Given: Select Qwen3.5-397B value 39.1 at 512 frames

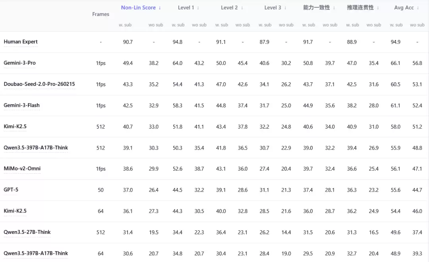Looking at the screenshot, I should [128, 148].
